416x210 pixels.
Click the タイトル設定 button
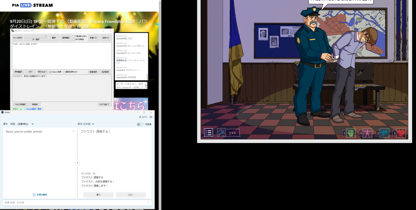click(18, 38)
